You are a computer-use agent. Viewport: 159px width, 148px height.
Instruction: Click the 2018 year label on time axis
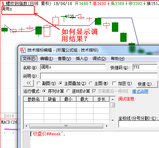[x=9, y=116]
